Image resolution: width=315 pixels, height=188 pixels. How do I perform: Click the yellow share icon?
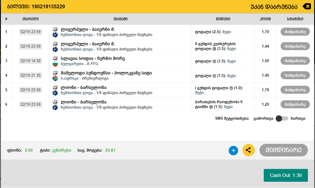249,150
